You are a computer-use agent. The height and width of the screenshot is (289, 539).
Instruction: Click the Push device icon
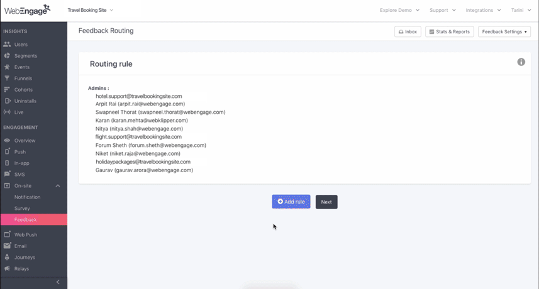(7, 151)
